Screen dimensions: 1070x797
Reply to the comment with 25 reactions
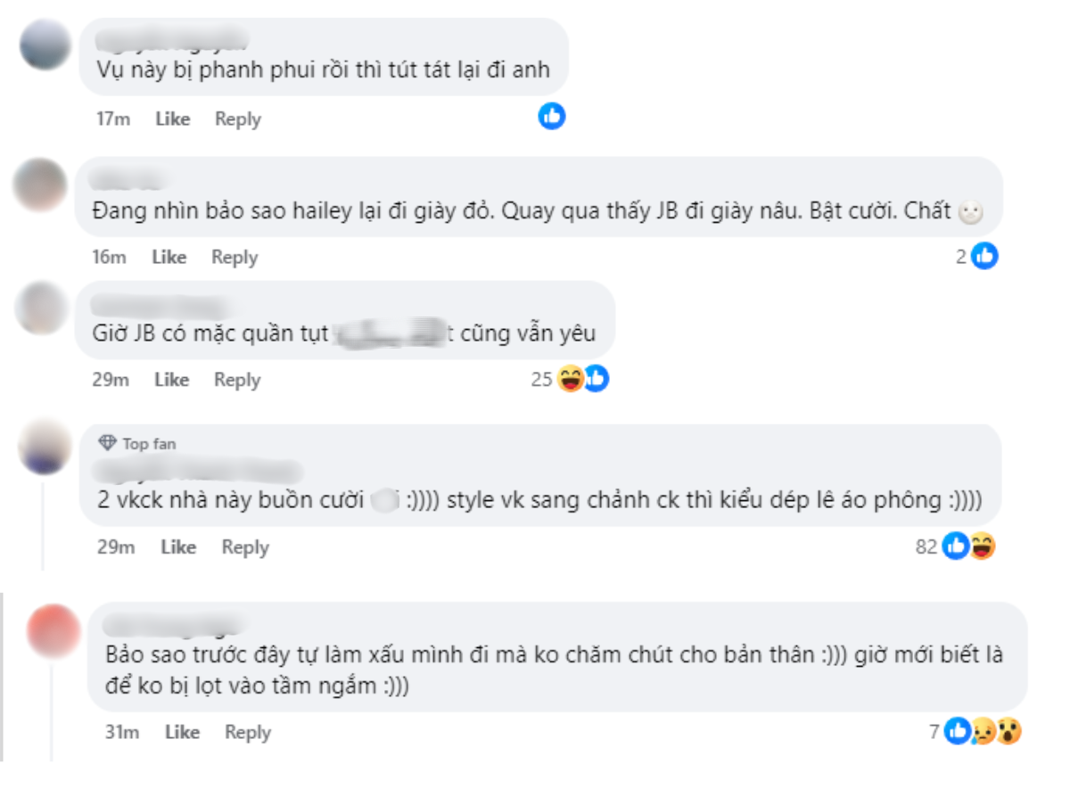coord(237,380)
